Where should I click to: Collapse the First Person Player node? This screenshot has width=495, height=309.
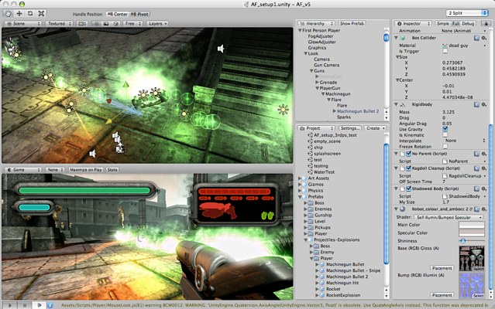300,31
